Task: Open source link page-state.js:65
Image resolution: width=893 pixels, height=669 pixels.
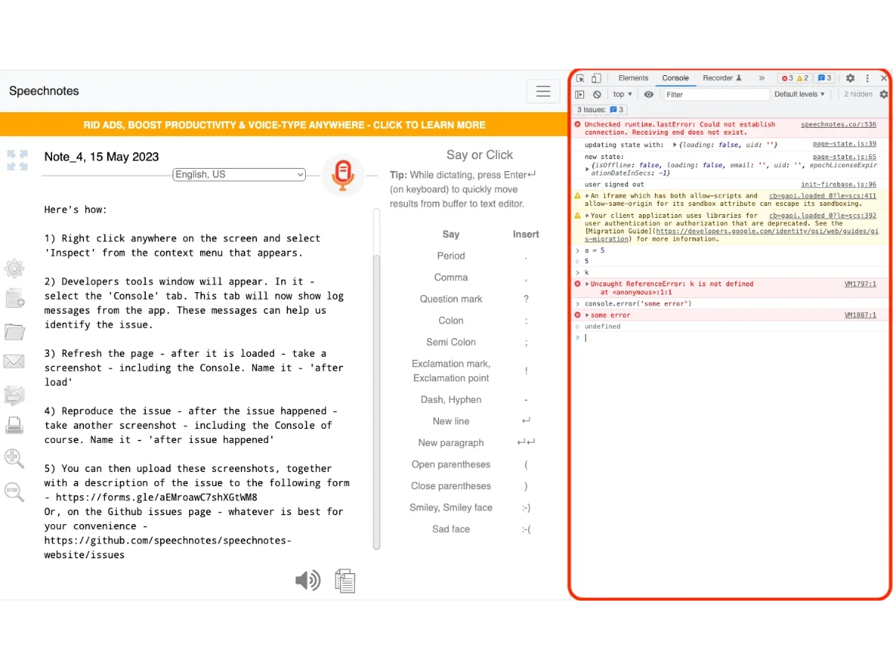Action: [845, 158]
